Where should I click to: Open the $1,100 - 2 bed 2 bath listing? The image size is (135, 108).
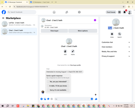51,27
